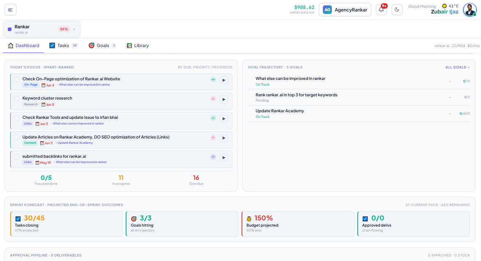481x261 pixels.
Task: Click the Budget projected money bag icon
Action: pyautogui.click(x=249, y=219)
